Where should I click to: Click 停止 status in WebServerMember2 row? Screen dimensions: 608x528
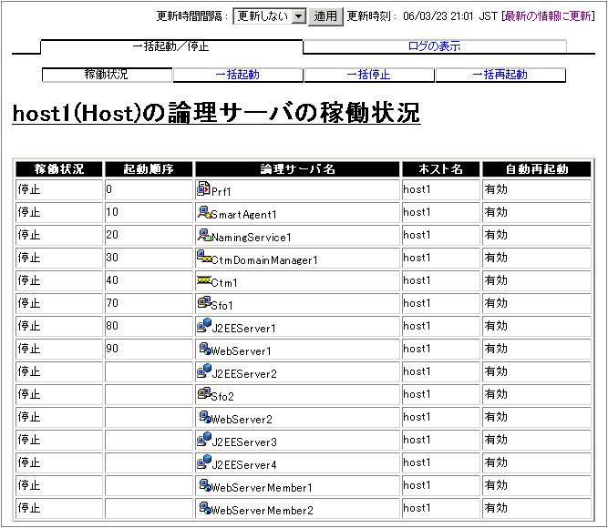click(29, 508)
